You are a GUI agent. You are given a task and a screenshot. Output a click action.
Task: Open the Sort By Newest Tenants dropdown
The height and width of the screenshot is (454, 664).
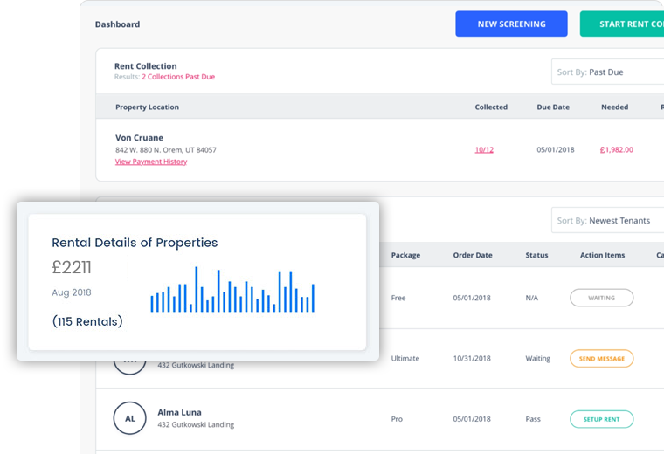click(x=607, y=220)
